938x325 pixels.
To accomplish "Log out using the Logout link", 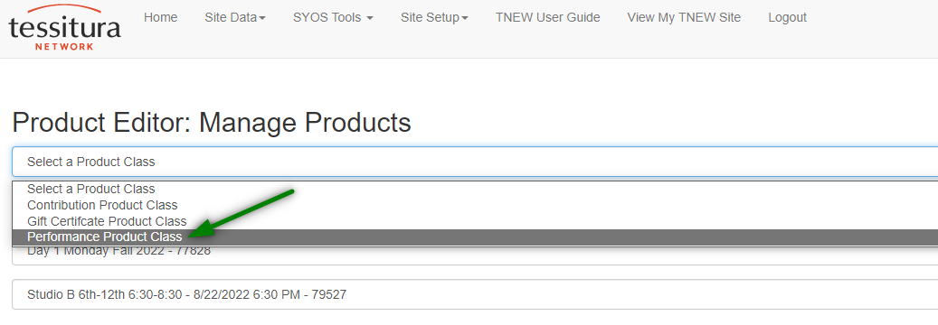I will coord(787,18).
